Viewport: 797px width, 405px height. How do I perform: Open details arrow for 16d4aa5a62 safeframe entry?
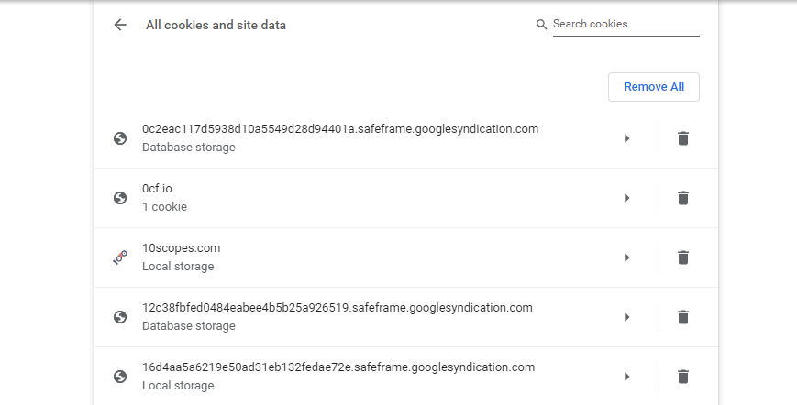coord(627,377)
